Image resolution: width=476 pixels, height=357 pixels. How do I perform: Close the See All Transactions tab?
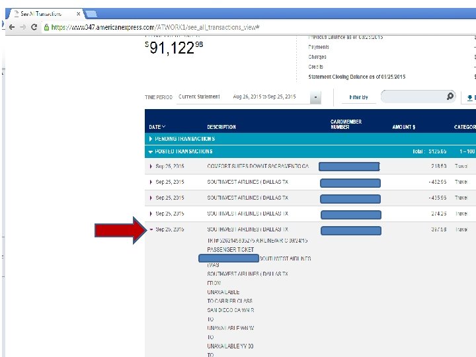(x=78, y=14)
